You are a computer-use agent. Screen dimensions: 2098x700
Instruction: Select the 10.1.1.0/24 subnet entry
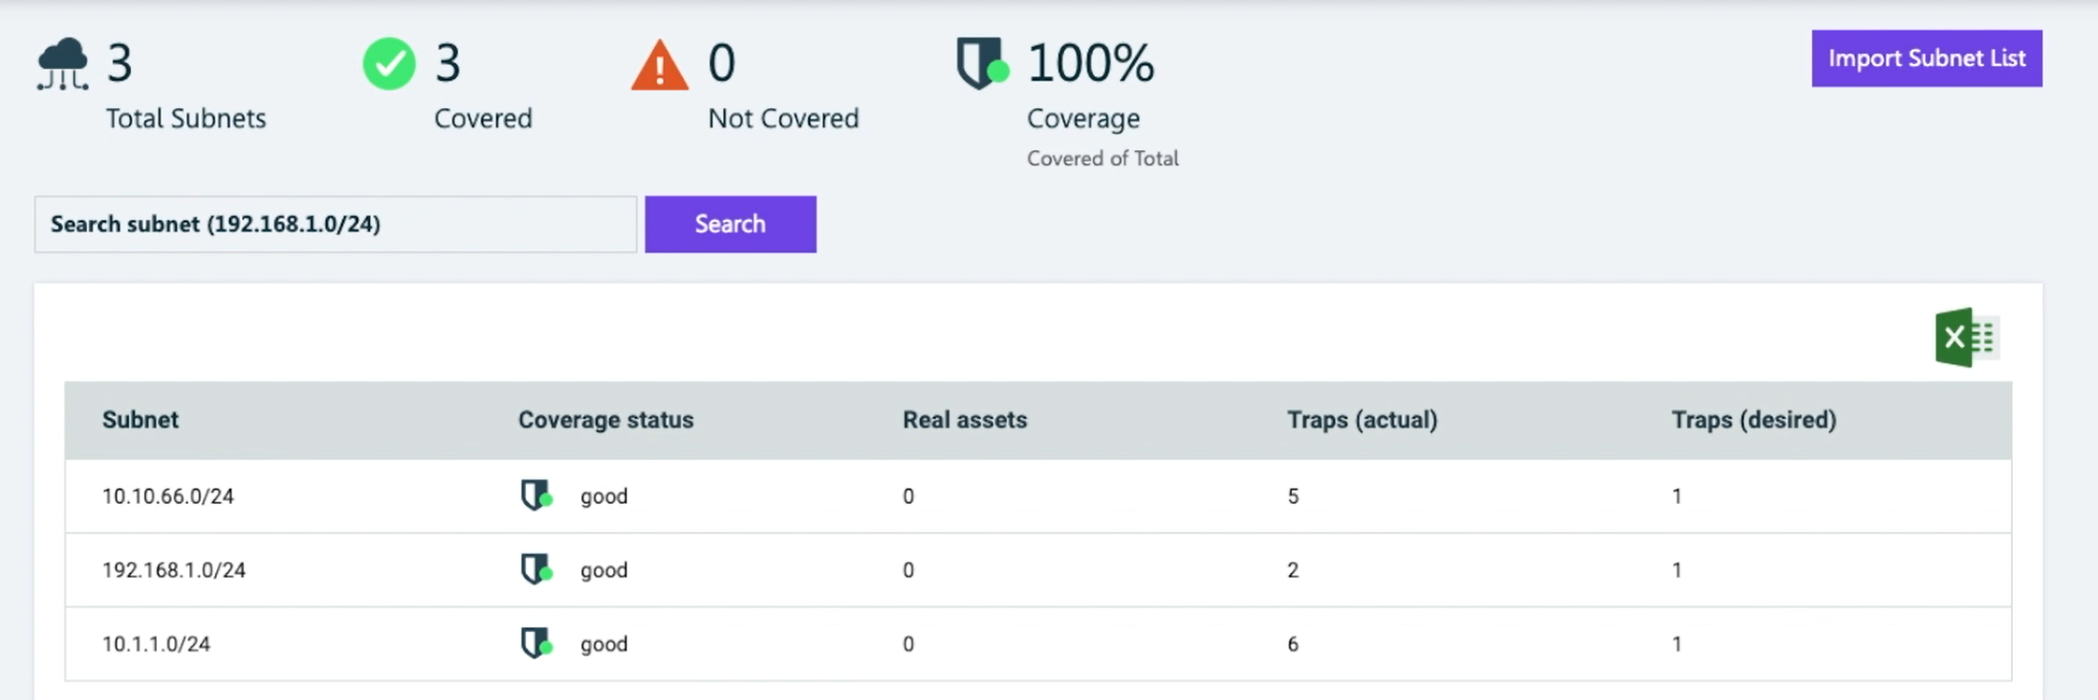click(x=157, y=644)
